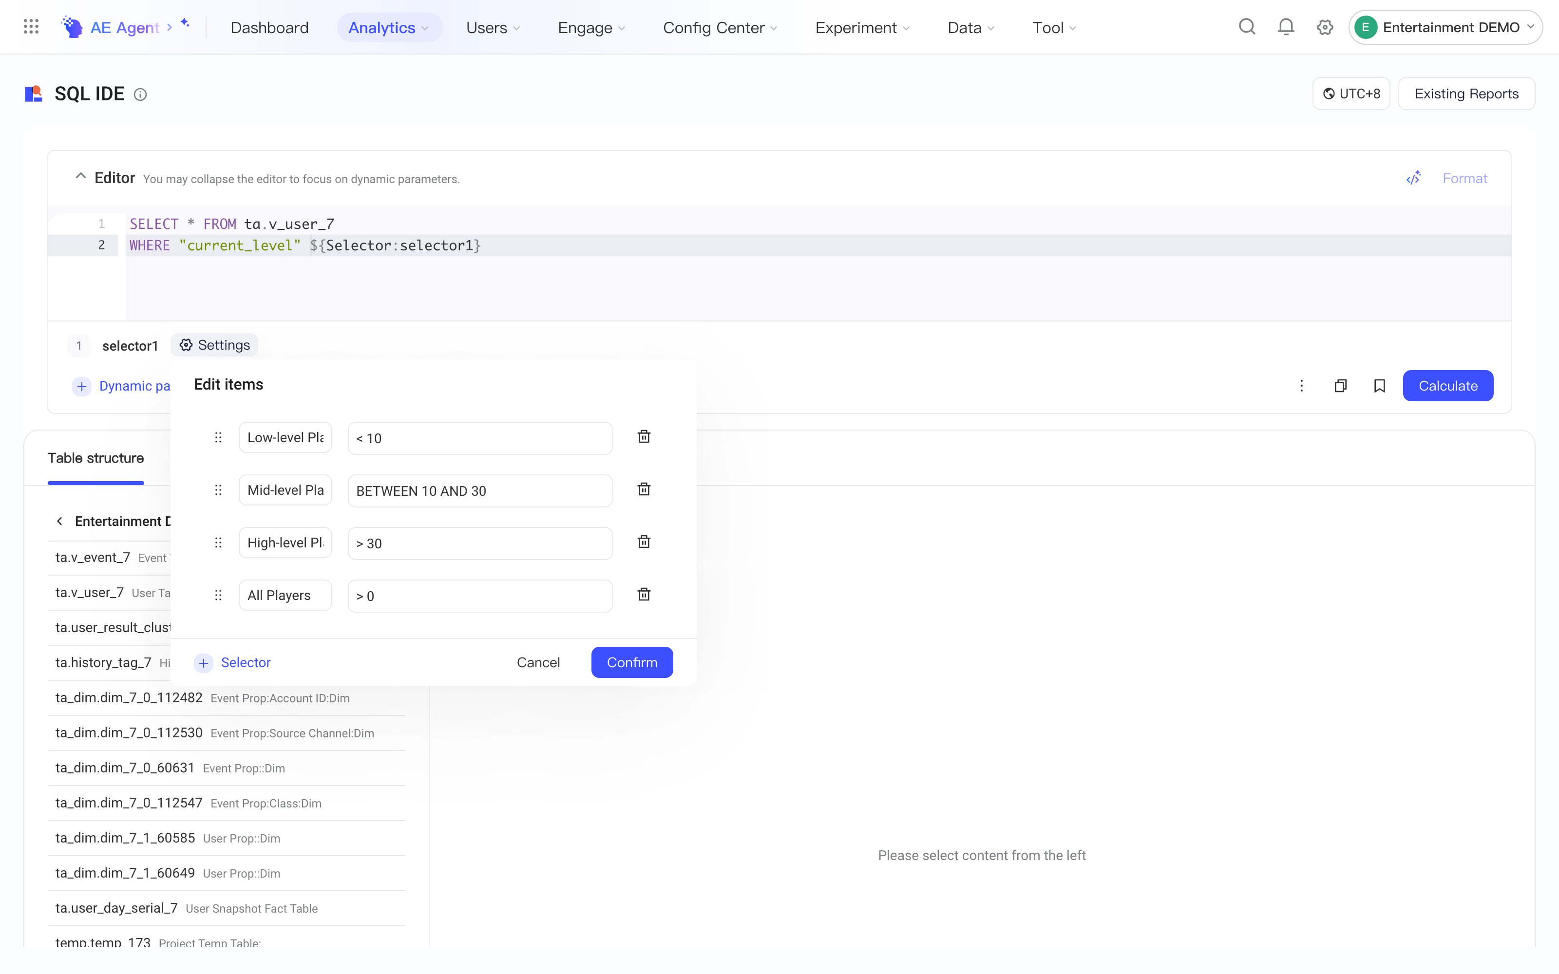Add a new Selector item
The height and width of the screenshot is (974, 1559).
coord(232,662)
